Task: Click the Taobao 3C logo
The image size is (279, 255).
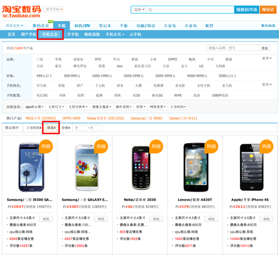Action: [x=21, y=12]
